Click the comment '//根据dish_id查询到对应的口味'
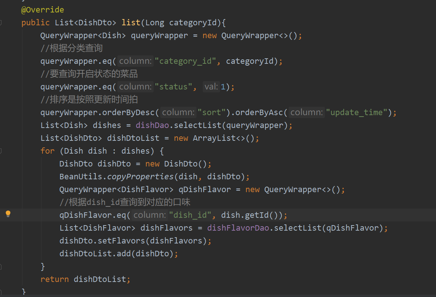436x297 pixels. pyautogui.click(x=125, y=202)
